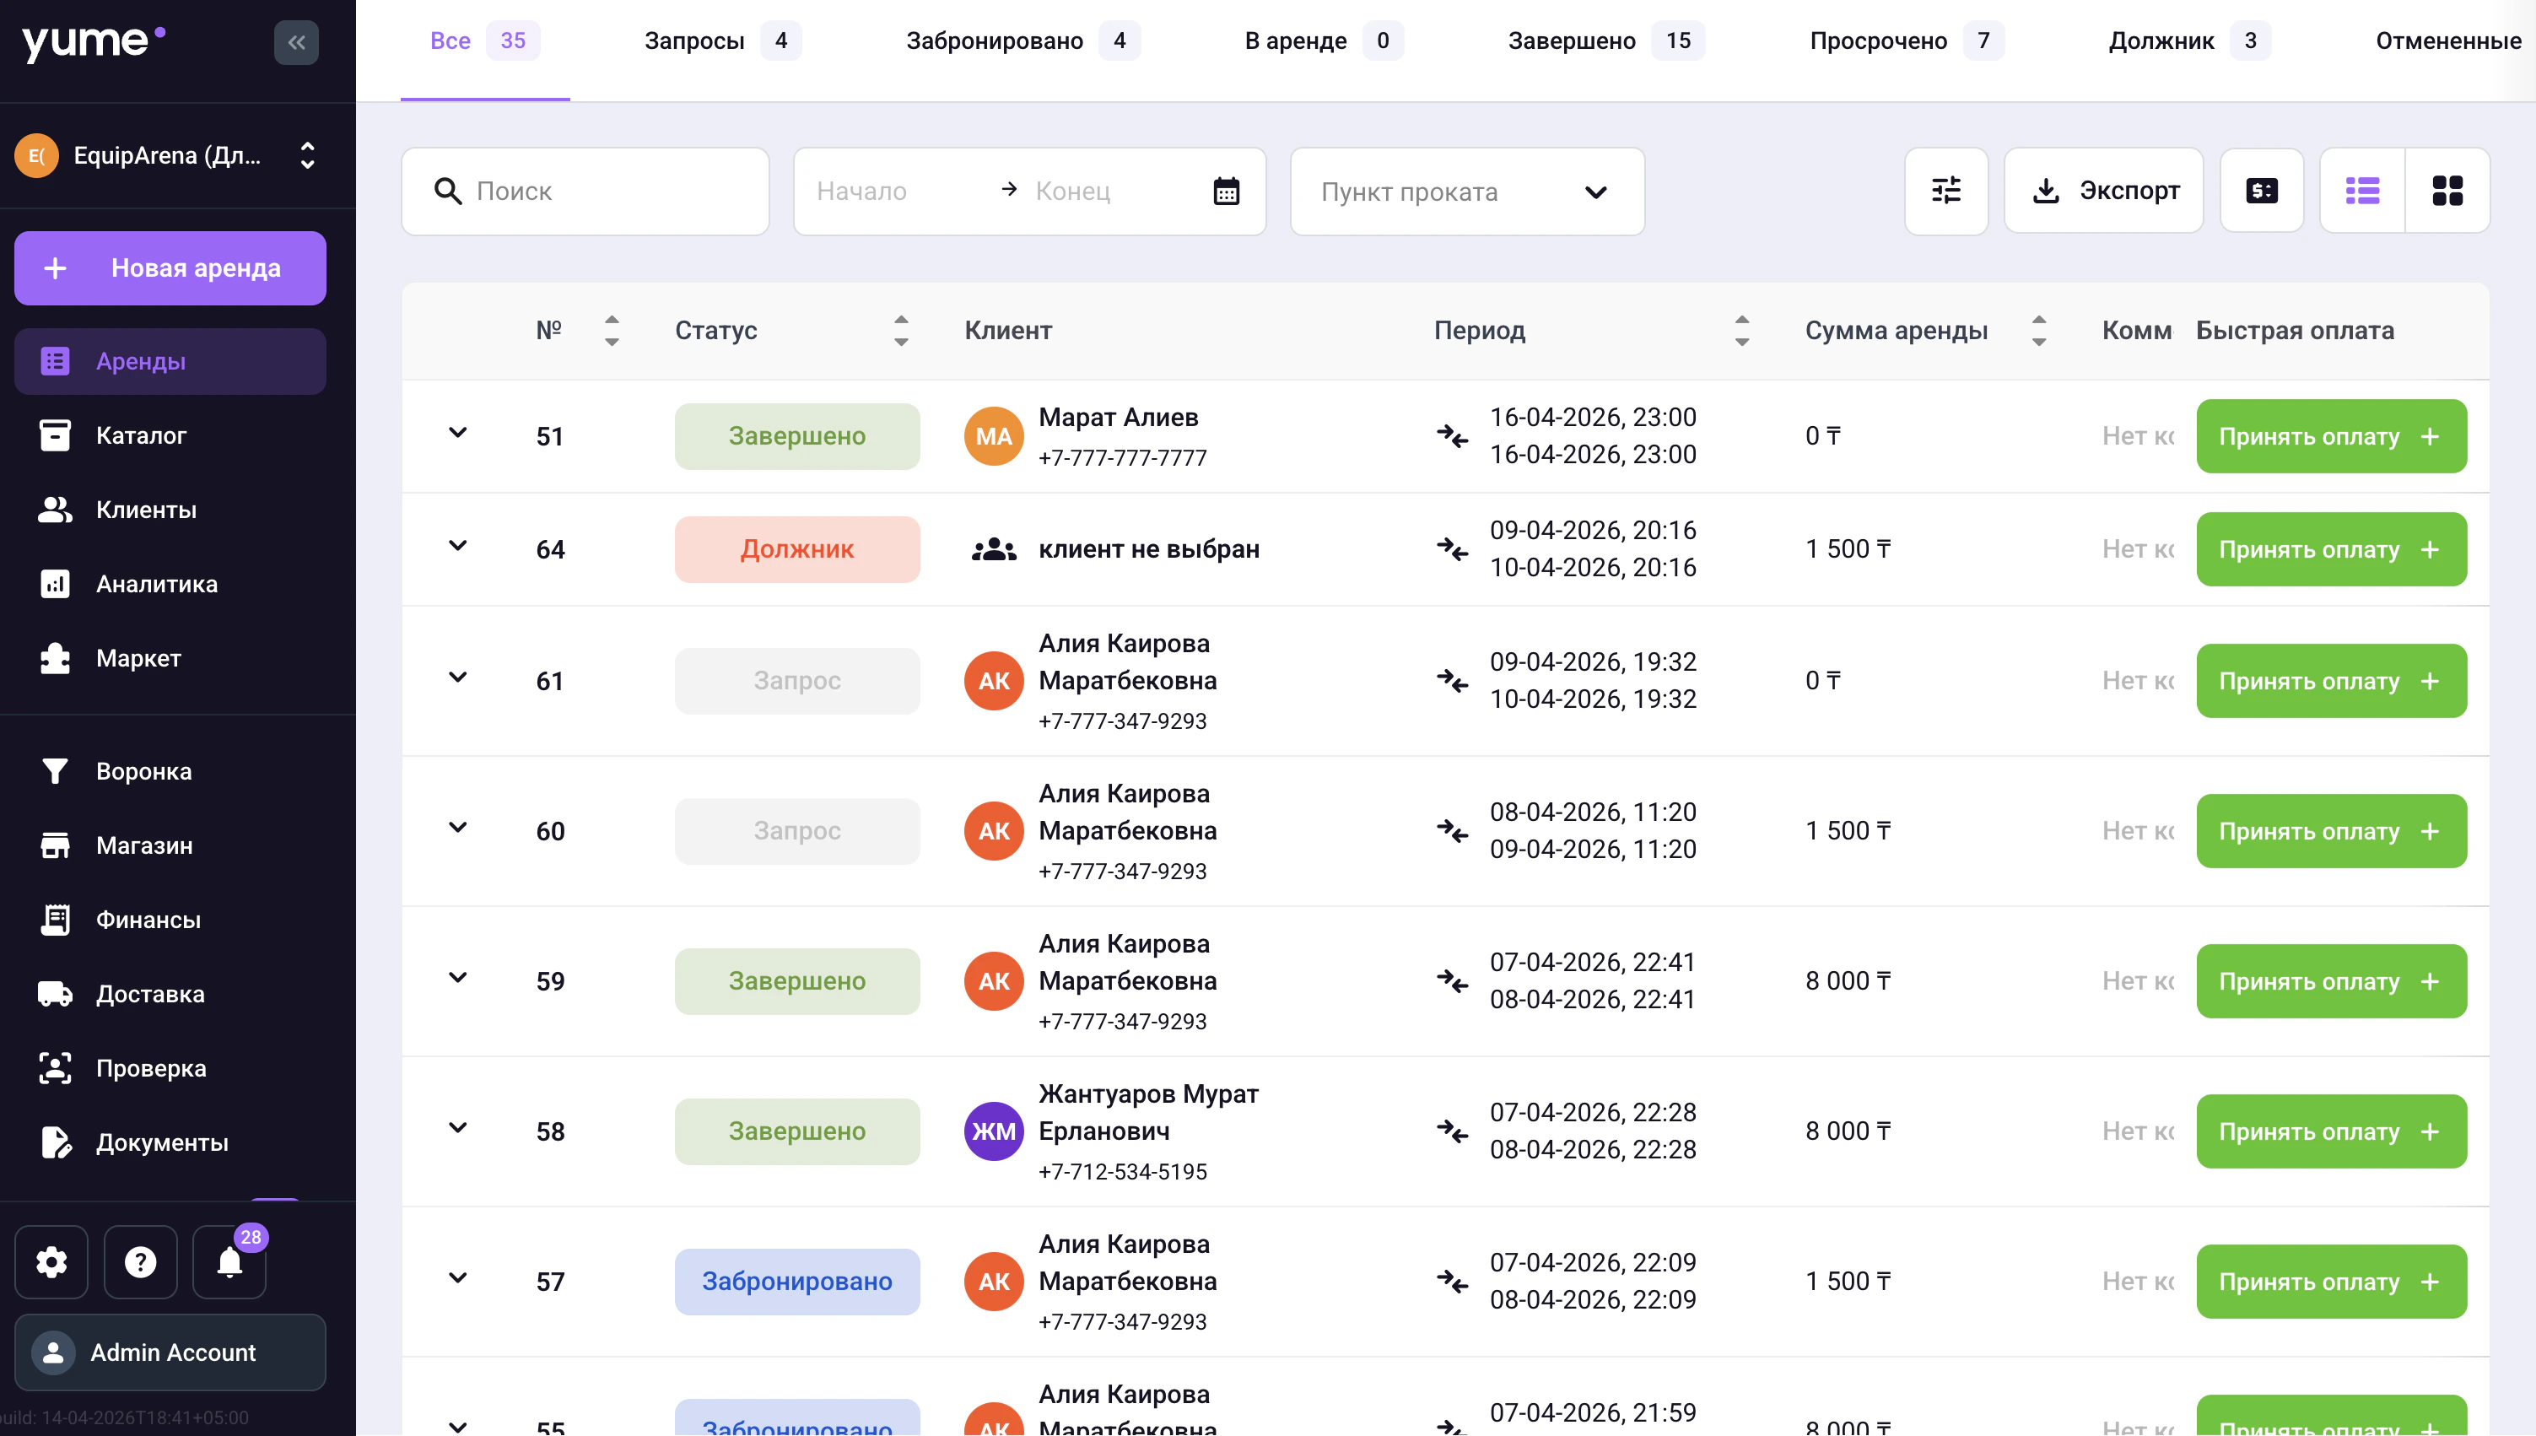Viewport: 2536px width, 1436px height.
Task: Sort by Сумма аренды column
Action: [x=2038, y=331]
